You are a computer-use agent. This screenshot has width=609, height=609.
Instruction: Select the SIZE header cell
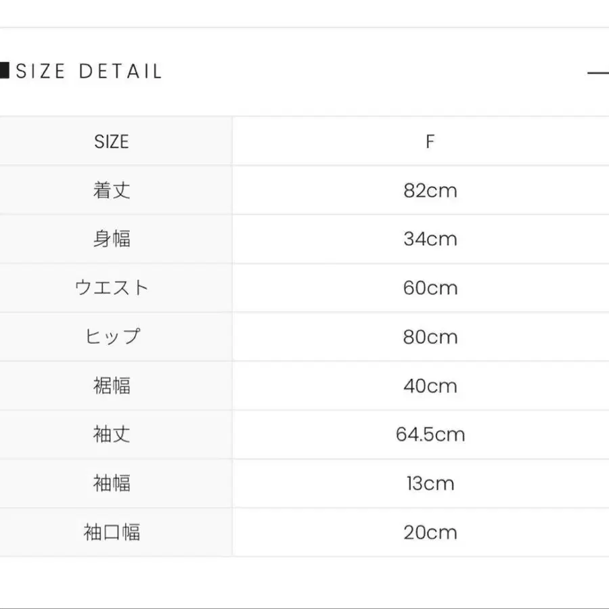point(112,141)
